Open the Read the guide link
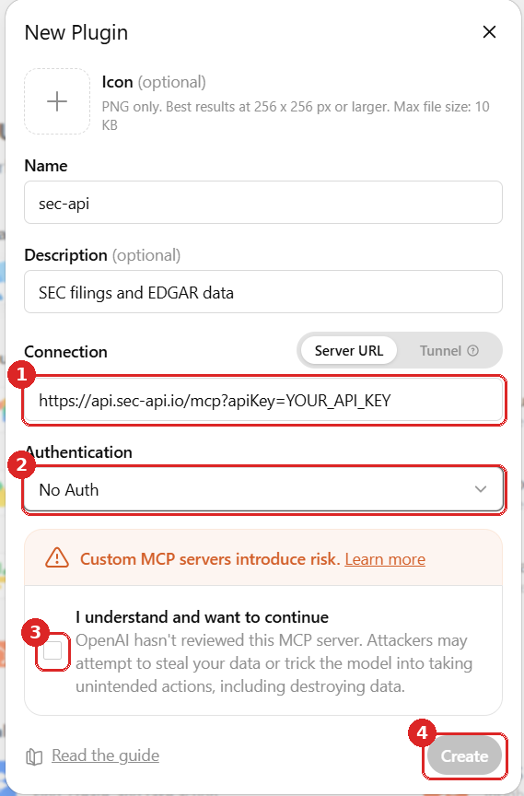 pyautogui.click(x=106, y=755)
